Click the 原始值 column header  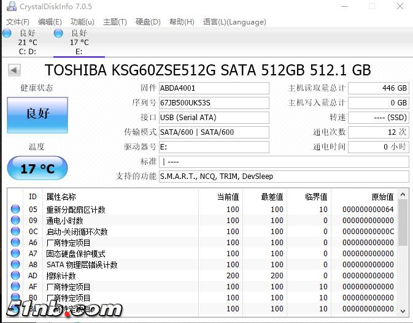coord(363,197)
